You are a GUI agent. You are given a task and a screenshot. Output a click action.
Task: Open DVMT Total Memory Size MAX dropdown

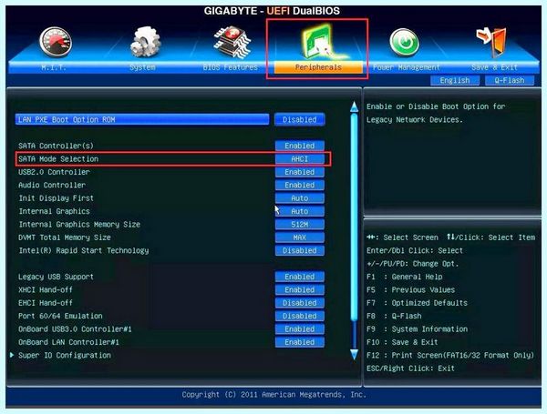300,237
